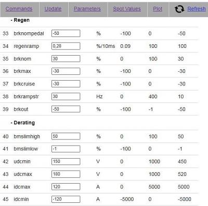Select the idcmax current field
The width and height of the screenshot is (208, 206).
[x=66, y=187]
